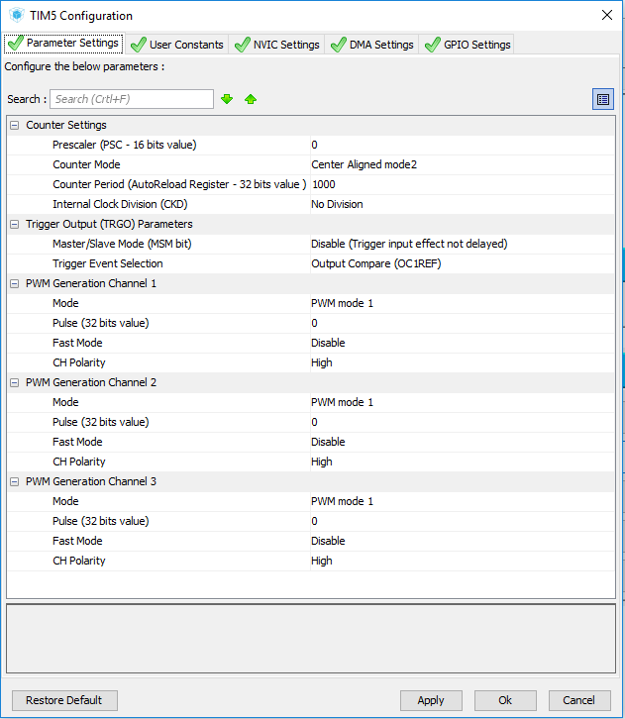Click inside the Search text field

point(131,99)
